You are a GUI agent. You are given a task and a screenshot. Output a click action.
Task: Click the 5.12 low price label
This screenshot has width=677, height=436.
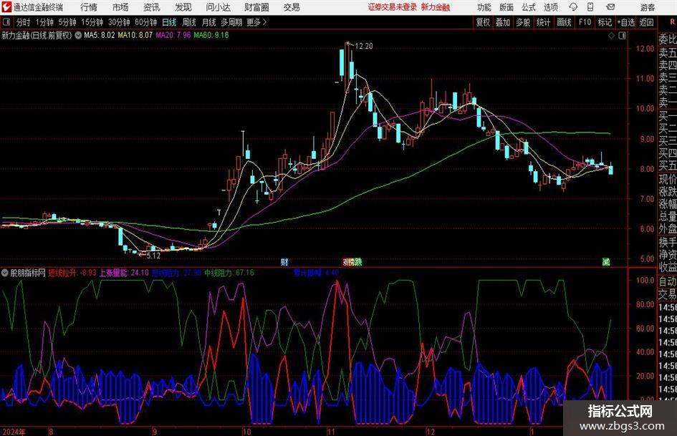click(153, 256)
